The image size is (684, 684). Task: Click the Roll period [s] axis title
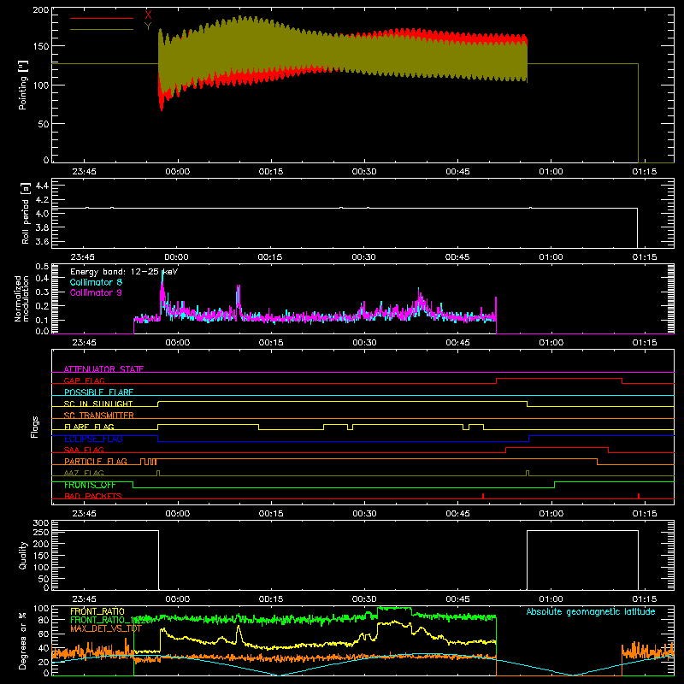click(x=25, y=213)
